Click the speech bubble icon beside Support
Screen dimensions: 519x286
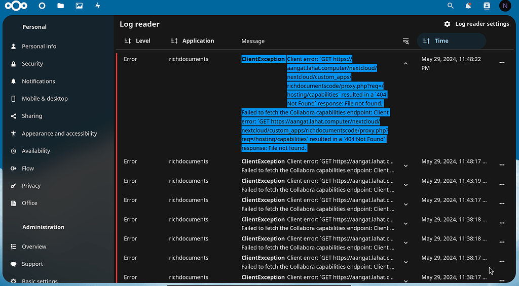pos(13,264)
